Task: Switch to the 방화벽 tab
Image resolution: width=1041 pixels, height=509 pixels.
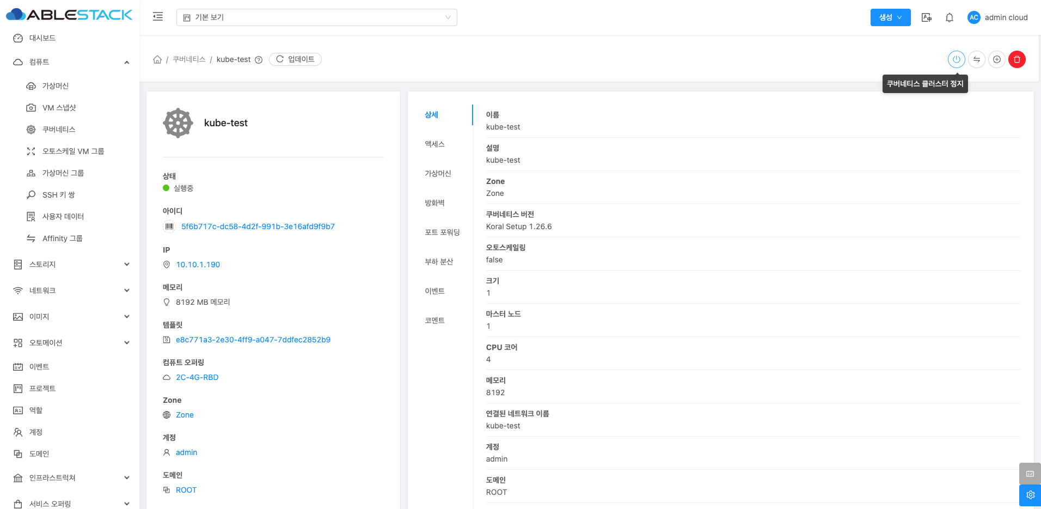Action: 434,203
